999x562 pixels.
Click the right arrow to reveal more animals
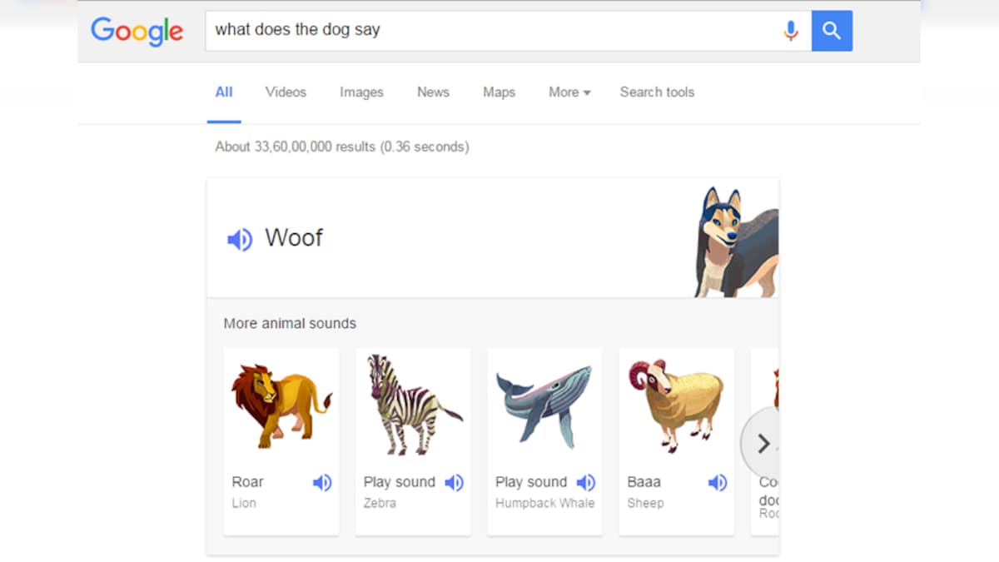[763, 444]
